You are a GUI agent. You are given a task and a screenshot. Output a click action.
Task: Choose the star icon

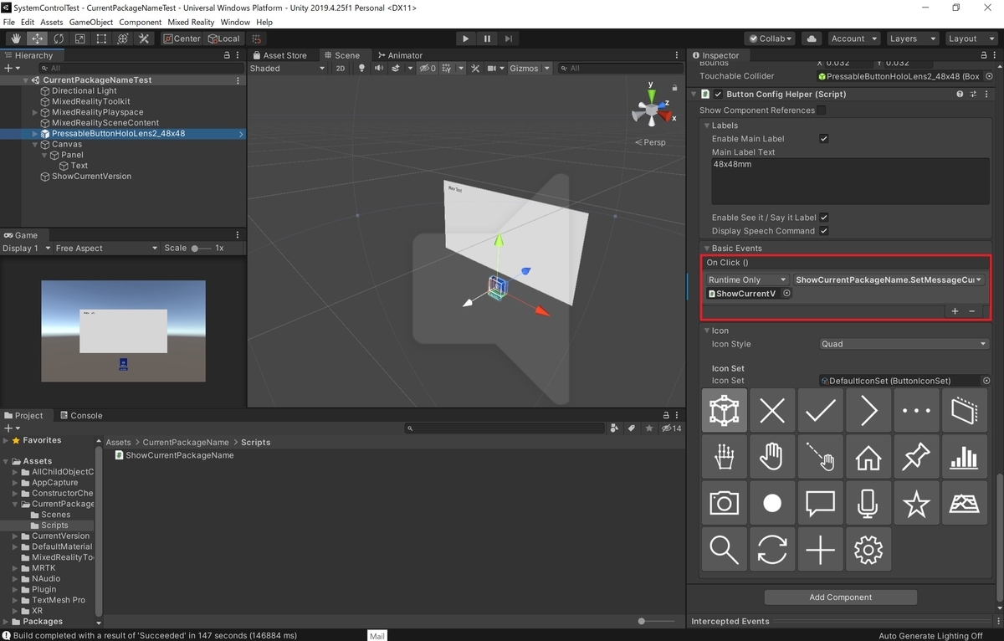(916, 503)
